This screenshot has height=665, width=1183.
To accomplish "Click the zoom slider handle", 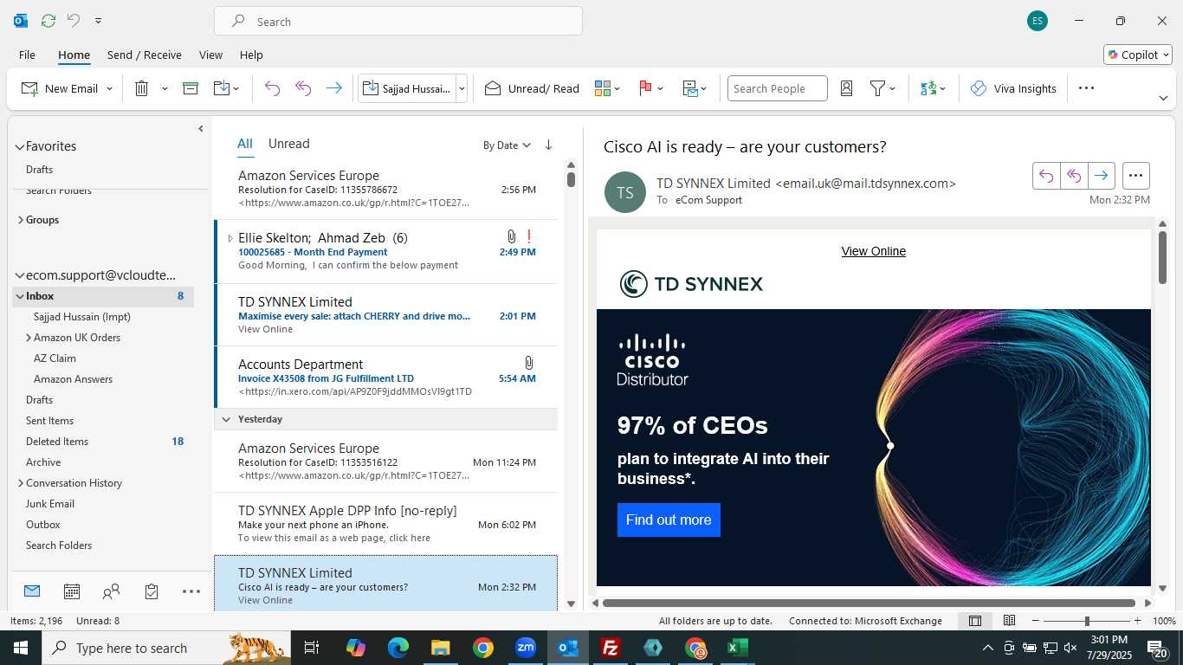I will point(1086,621).
